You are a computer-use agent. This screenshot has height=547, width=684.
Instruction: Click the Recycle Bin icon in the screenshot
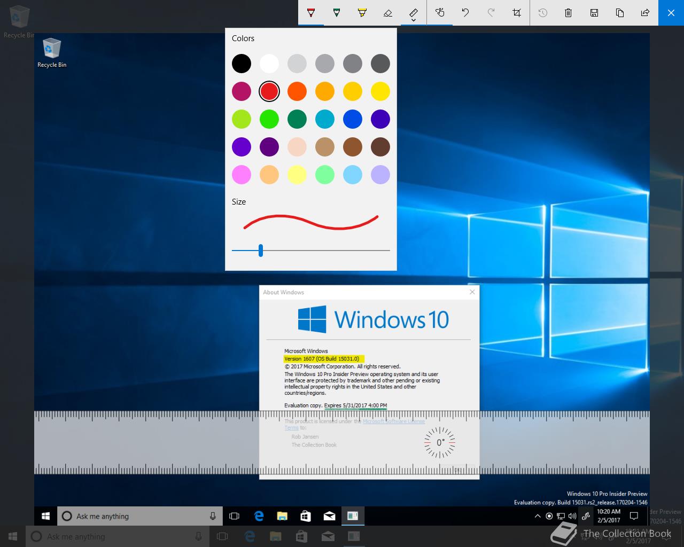(52, 53)
